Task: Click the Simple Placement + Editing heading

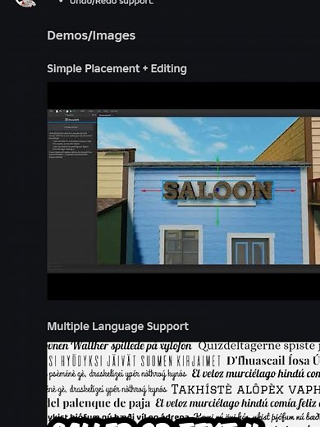Action: click(117, 69)
